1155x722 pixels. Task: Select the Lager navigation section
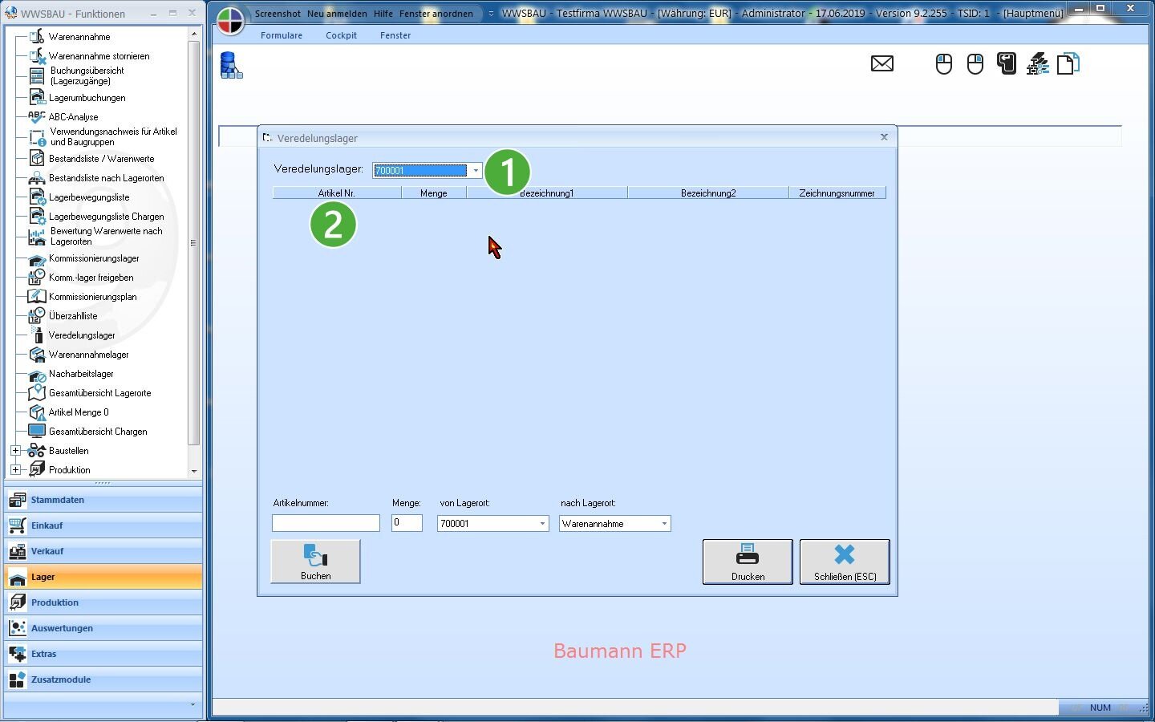pyautogui.click(x=103, y=577)
